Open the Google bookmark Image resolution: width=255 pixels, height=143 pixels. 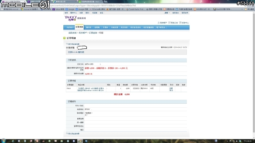pos(70,9)
